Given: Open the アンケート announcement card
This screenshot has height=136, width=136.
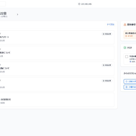Looking at the screenshot, I should point(57,37).
